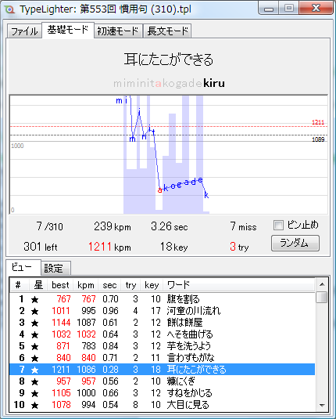Click the star icon in row 1

[x=34, y=299]
